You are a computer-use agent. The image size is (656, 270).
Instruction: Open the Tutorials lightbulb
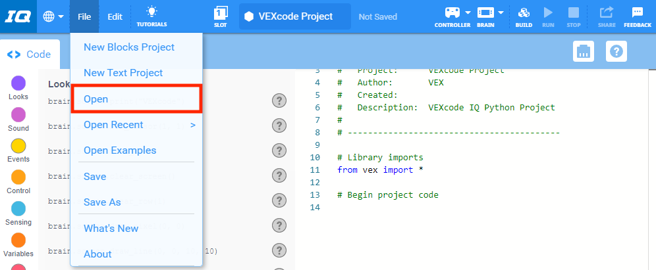coord(151,16)
